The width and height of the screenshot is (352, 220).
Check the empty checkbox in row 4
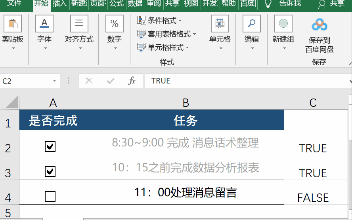pyautogui.click(x=50, y=196)
